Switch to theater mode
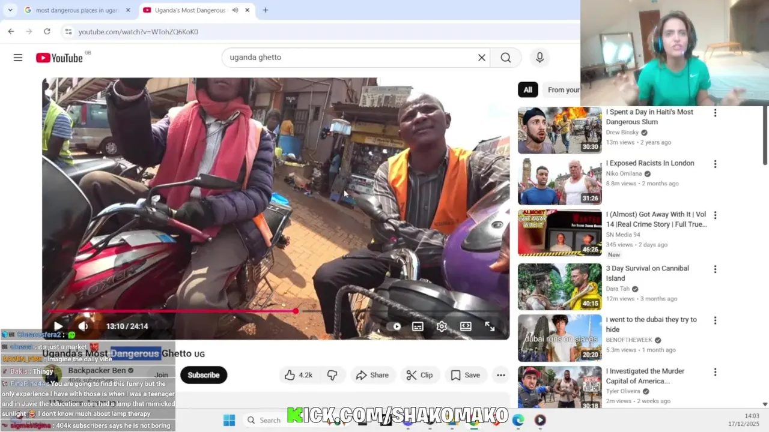The width and height of the screenshot is (769, 432). tap(466, 326)
